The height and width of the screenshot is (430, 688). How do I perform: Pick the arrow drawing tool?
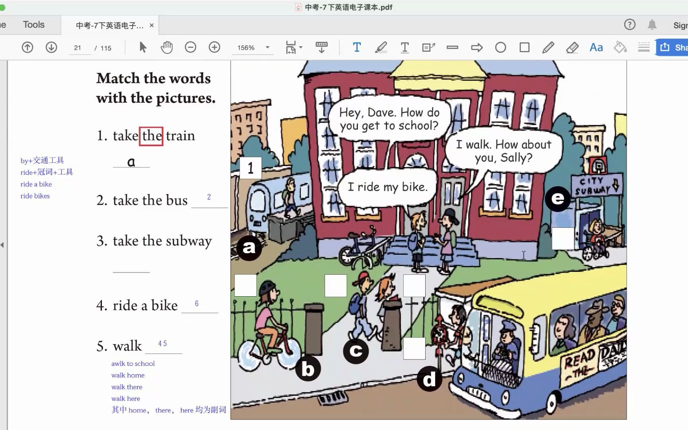pos(477,48)
